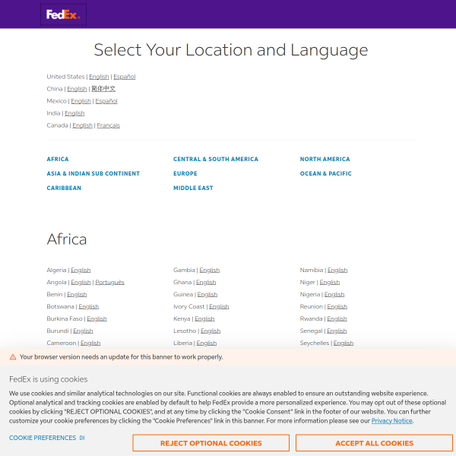Click the 'Africa' section heading
This screenshot has height=456, width=456.
click(x=67, y=239)
